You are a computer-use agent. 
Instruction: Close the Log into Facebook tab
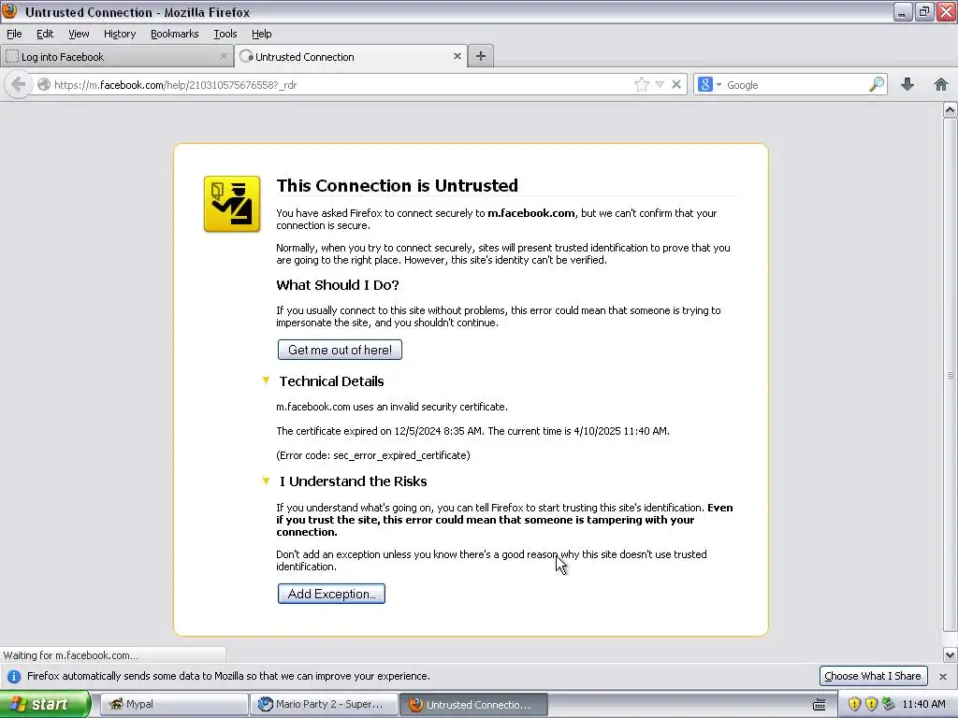(224, 56)
